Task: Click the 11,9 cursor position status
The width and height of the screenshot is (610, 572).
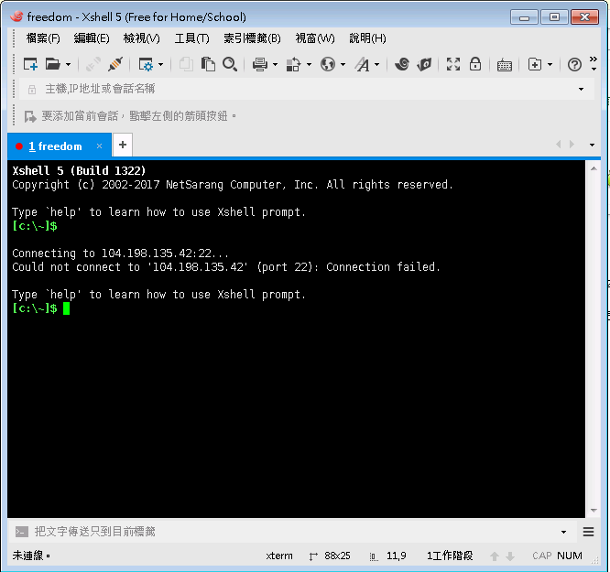Action: pyautogui.click(x=396, y=556)
